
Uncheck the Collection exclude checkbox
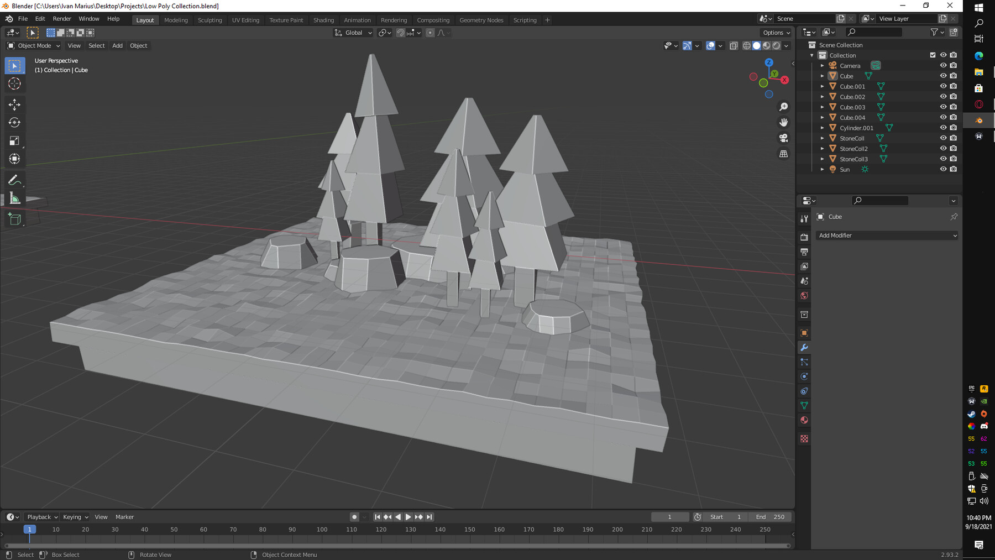tap(933, 55)
